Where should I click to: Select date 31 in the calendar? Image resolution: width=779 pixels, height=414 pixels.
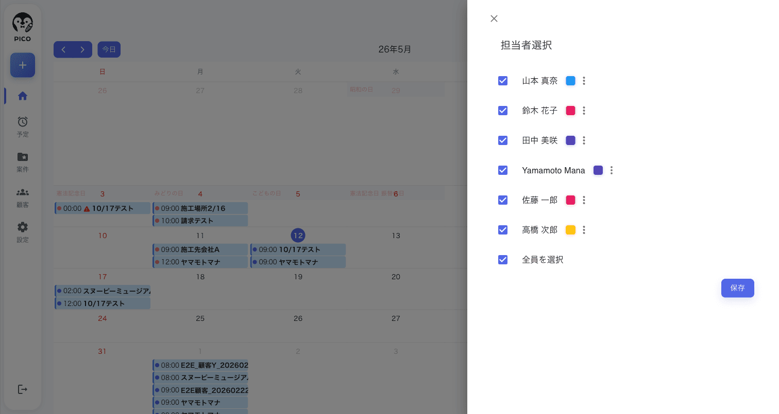pyautogui.click(x=103, y=351)
